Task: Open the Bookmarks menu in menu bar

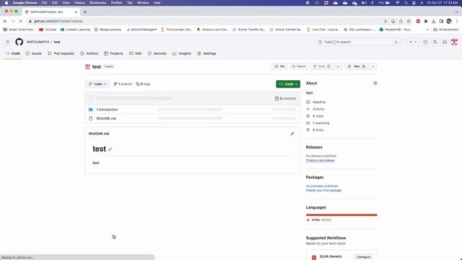Action: [x=98, y=3]
